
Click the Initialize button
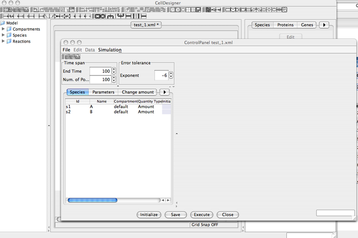click(149, 214)
